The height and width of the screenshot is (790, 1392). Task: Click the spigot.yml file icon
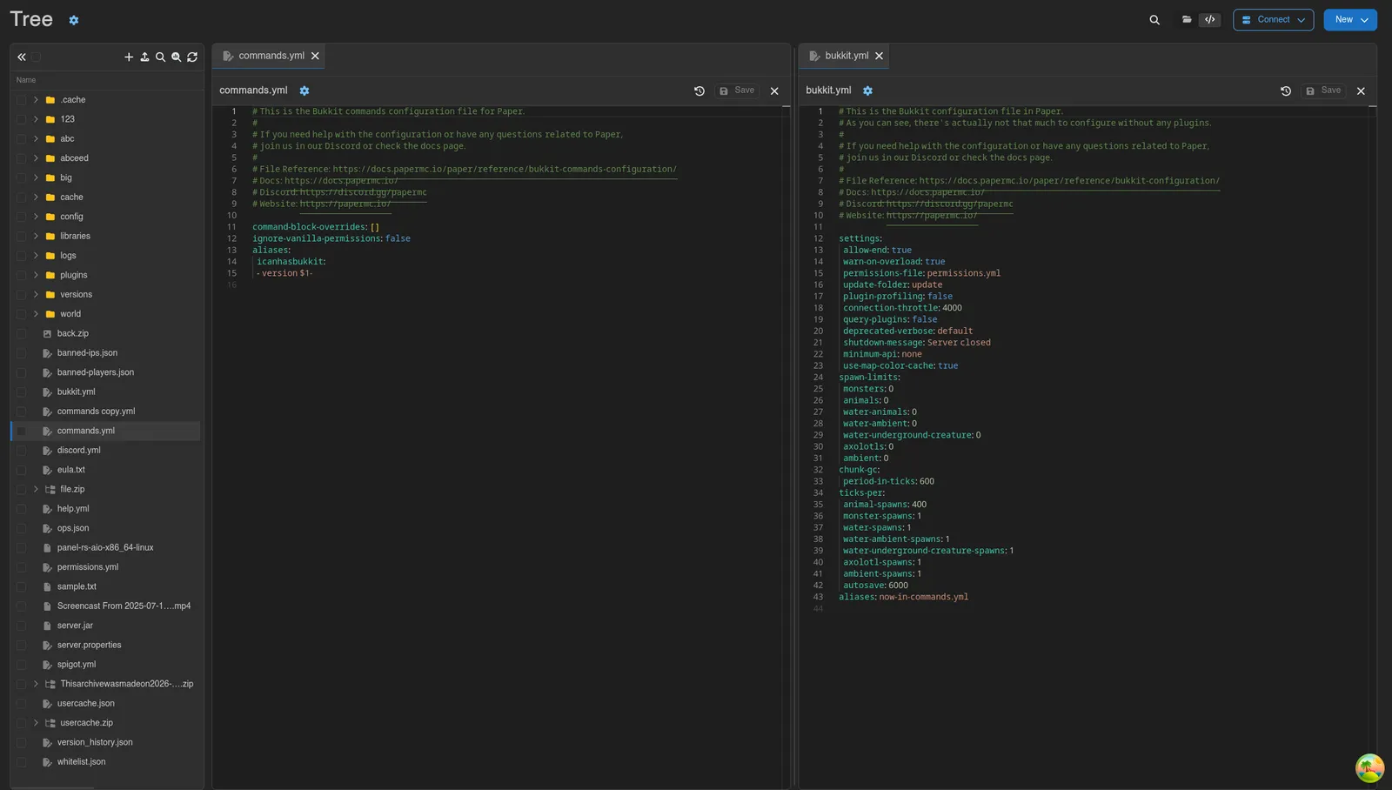[47, 665]
